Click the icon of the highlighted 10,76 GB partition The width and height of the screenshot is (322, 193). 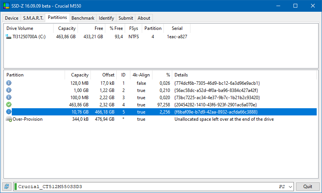[9, 112]
